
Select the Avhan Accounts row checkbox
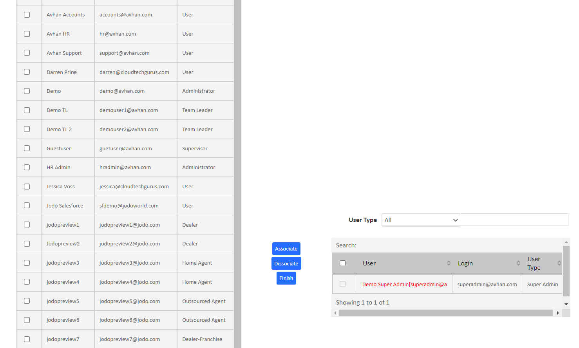coord(27,14)
